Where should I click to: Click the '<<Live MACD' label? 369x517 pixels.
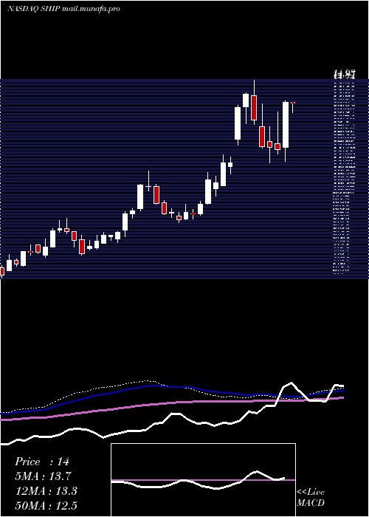coord(311,497)
